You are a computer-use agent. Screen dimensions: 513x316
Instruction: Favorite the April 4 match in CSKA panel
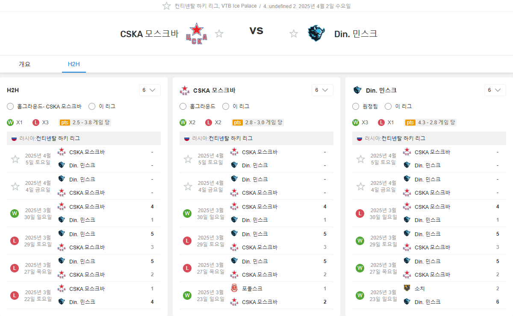(x=188, y=187)
